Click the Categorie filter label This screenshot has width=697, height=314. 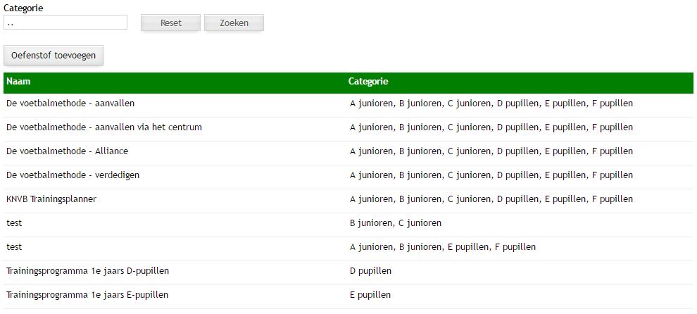(23, 8)
